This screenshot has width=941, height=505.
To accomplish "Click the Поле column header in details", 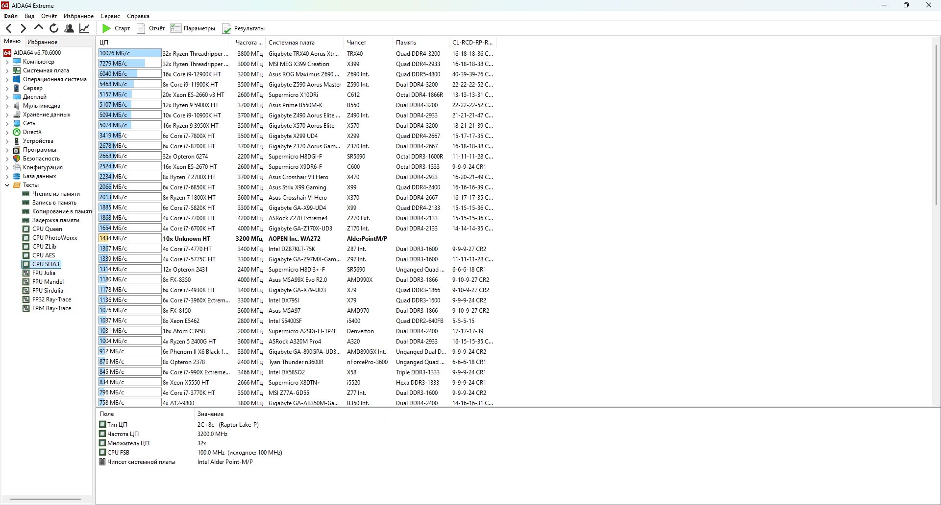I will click(146, 414).
